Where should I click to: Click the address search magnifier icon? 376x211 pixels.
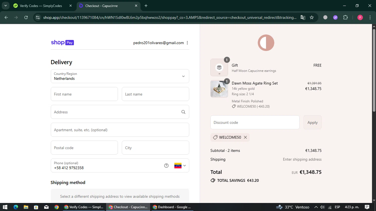pyautogui.click(x=183, y=112)
